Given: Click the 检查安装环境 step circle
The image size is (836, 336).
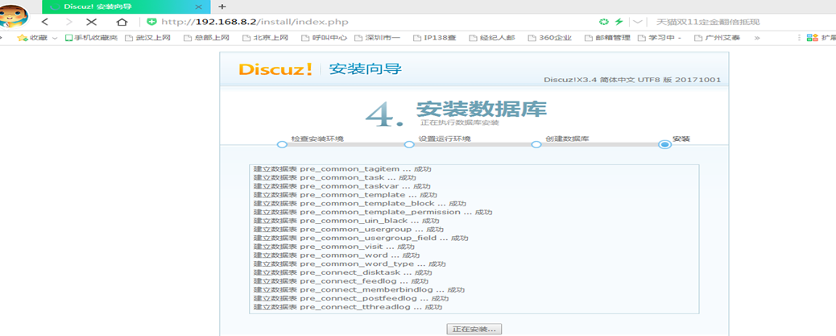Looking at the screenshot, I should 282,144.
